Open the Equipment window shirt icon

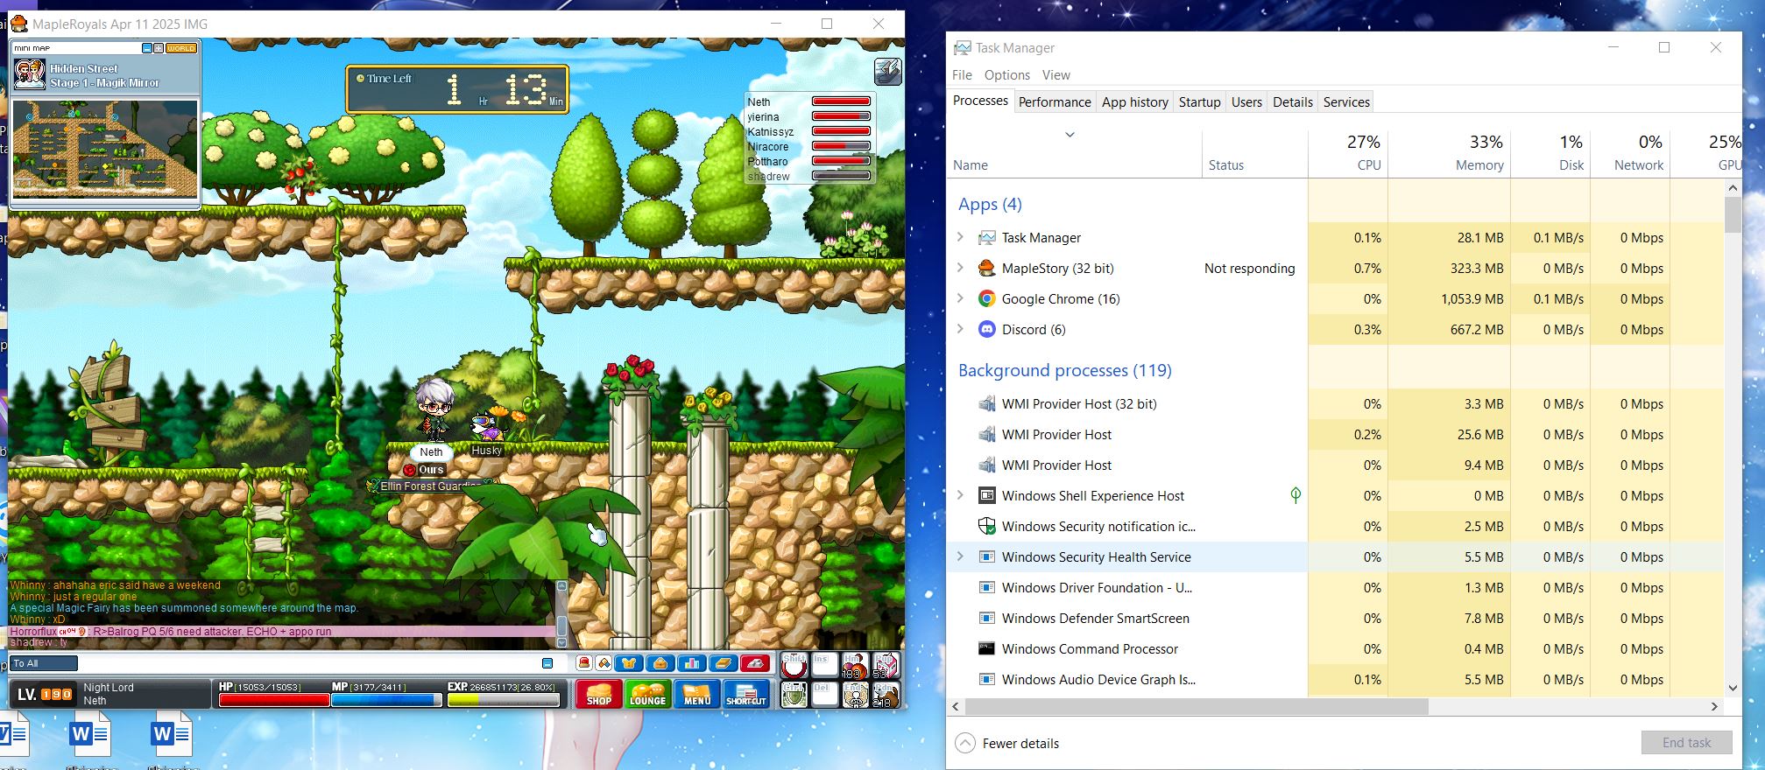point(629,663)
